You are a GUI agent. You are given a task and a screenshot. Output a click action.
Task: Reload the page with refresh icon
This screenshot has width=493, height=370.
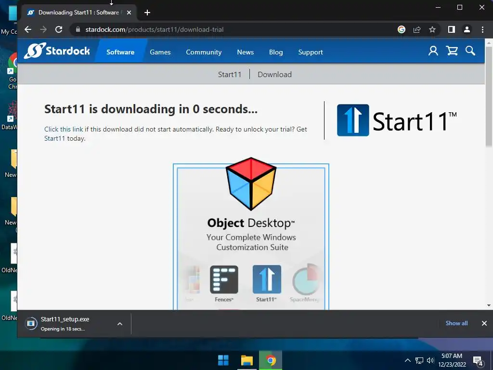59,29
